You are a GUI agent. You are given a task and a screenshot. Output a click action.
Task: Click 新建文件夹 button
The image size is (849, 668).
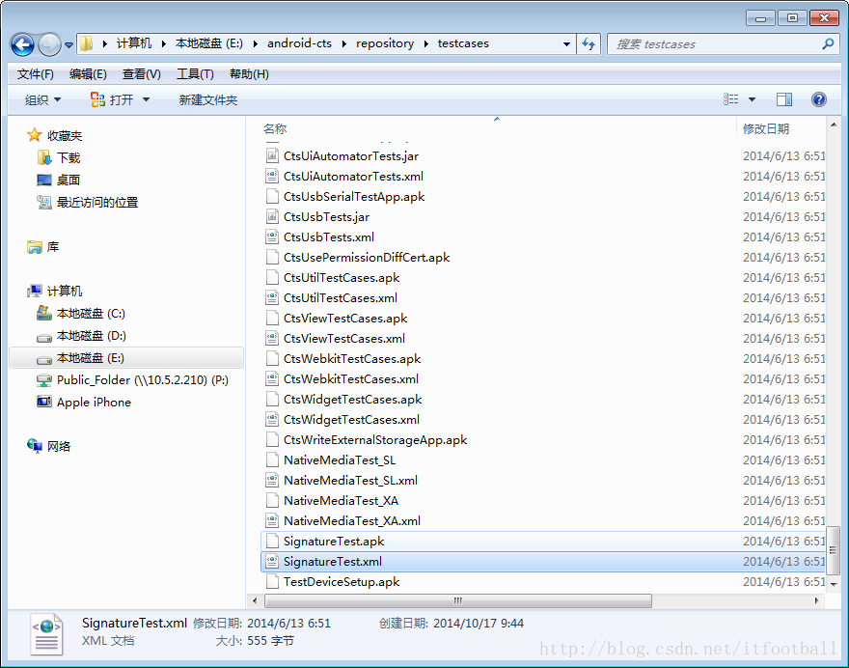(x=208, y=99)
